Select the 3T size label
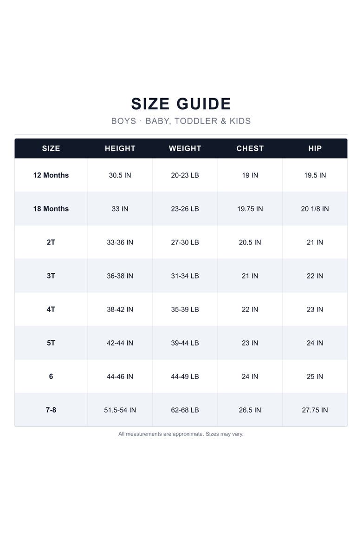This screenshot has width=362, height=544. 51,276
